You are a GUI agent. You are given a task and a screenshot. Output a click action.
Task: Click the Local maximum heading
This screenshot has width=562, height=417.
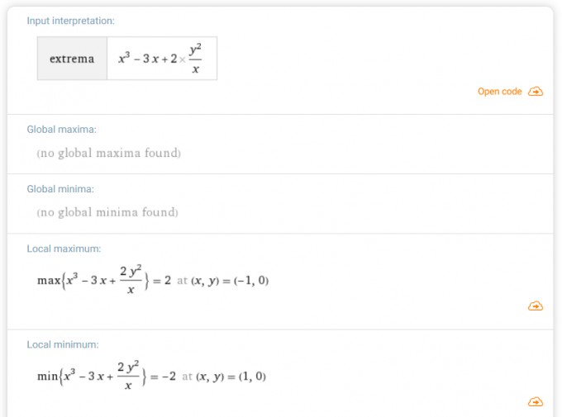pos(64,249)
